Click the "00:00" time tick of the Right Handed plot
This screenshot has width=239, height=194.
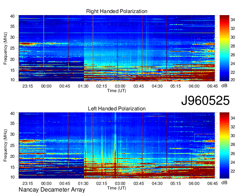pos(46,86)
